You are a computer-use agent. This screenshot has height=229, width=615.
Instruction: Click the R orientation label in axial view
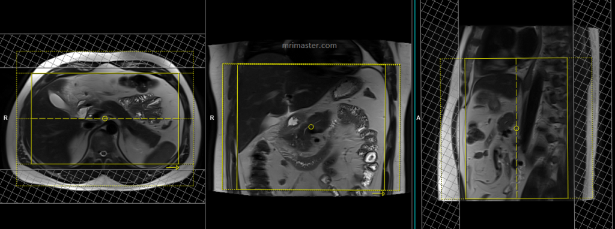(x=5, y=117)
